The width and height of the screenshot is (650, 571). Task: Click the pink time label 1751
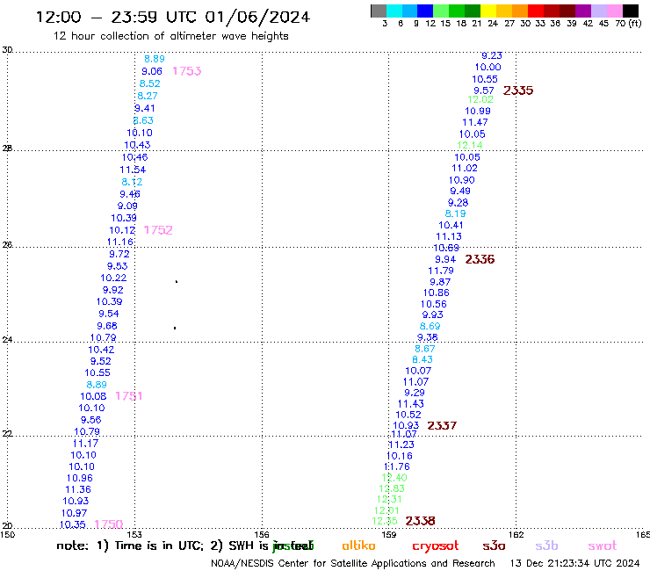[x=129, y=396]
